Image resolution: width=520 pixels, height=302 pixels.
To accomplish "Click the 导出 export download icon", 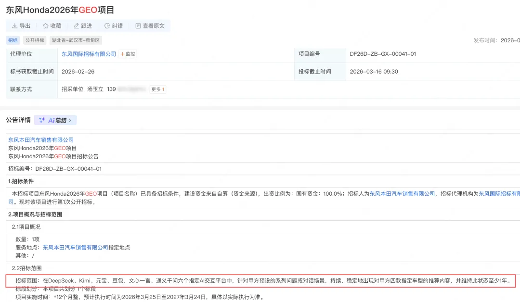I will [14, 26].
